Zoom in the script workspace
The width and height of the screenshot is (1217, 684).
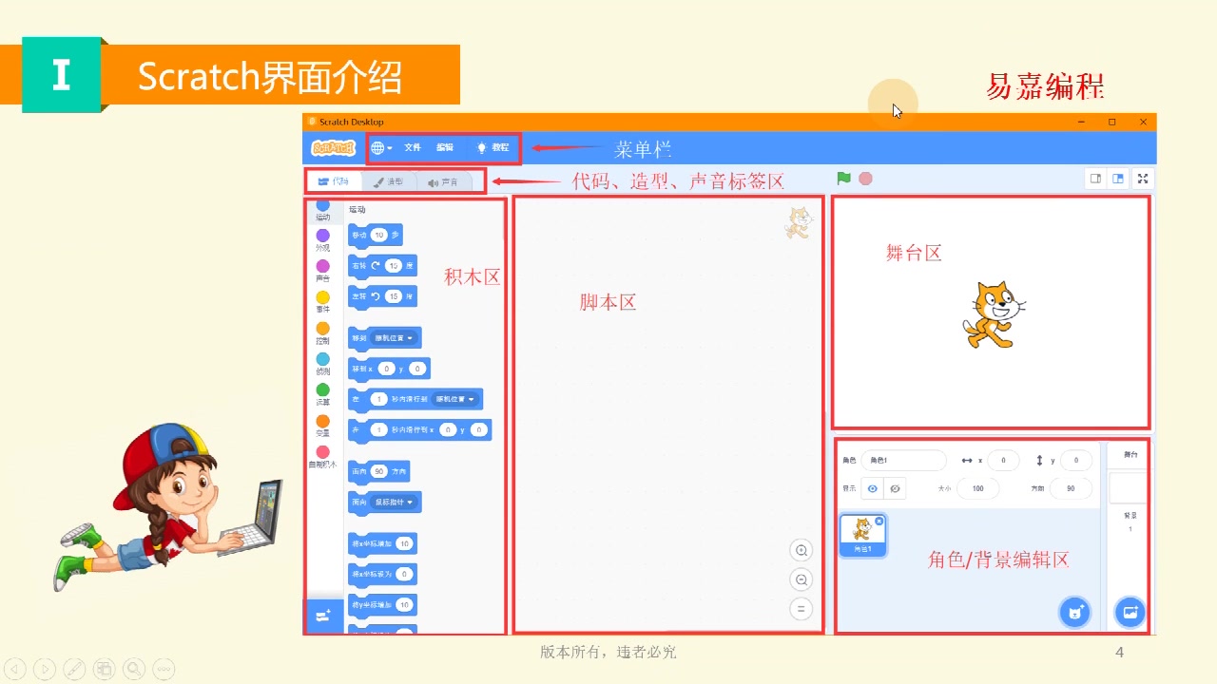pyautogui.click(x=802, y=551)
